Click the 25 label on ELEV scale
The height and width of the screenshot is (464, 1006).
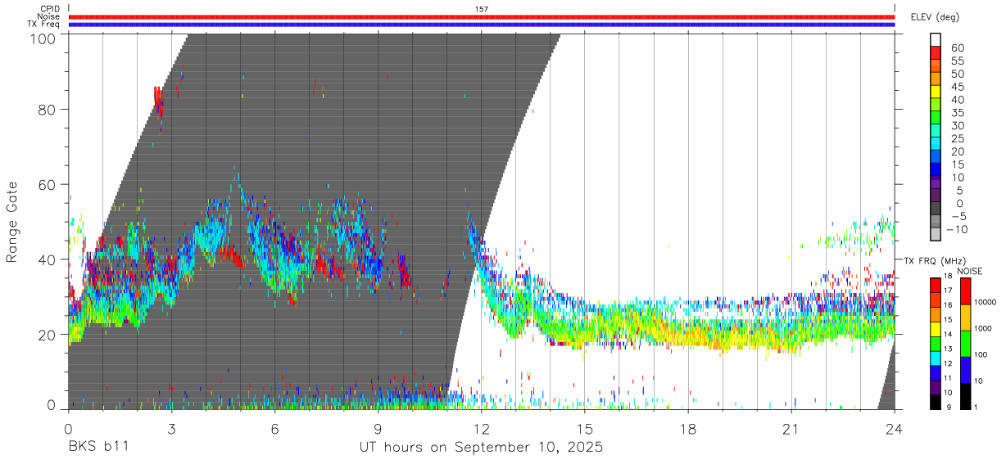[958, 138]
